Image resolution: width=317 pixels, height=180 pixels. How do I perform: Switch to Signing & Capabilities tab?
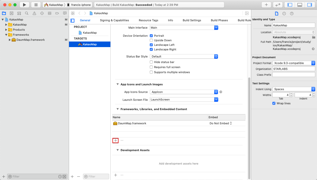click(114, 20)
